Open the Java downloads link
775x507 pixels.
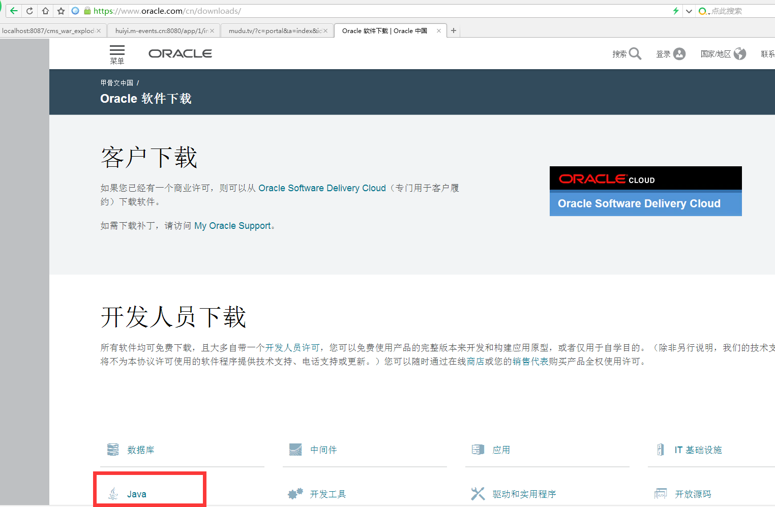[x=137, y=494]
